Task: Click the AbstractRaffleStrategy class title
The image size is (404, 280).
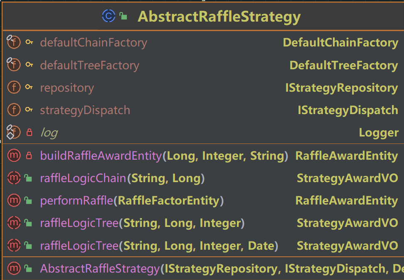Action: point(219,17)
